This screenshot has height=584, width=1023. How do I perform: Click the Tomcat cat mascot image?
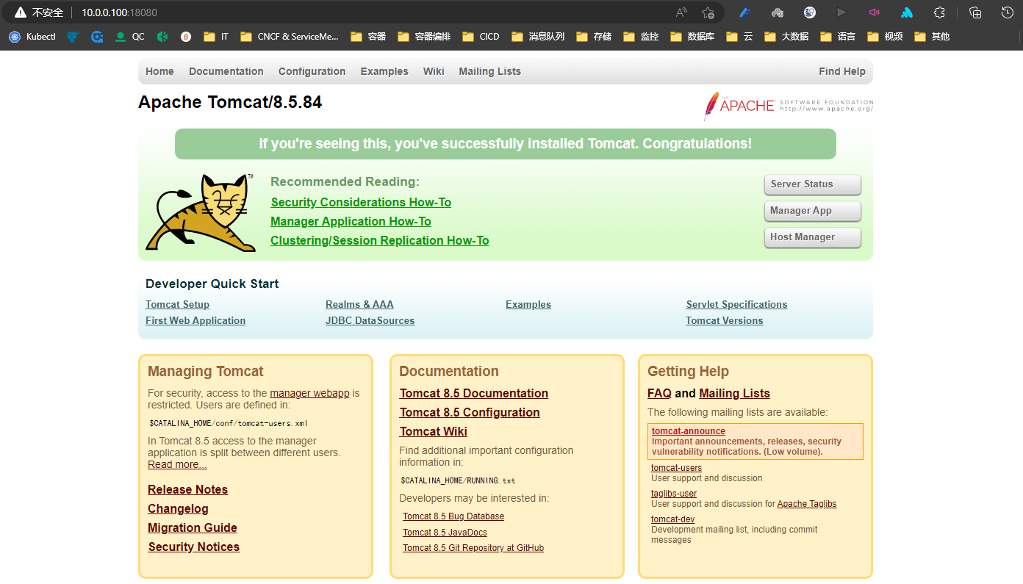(201, 213)
